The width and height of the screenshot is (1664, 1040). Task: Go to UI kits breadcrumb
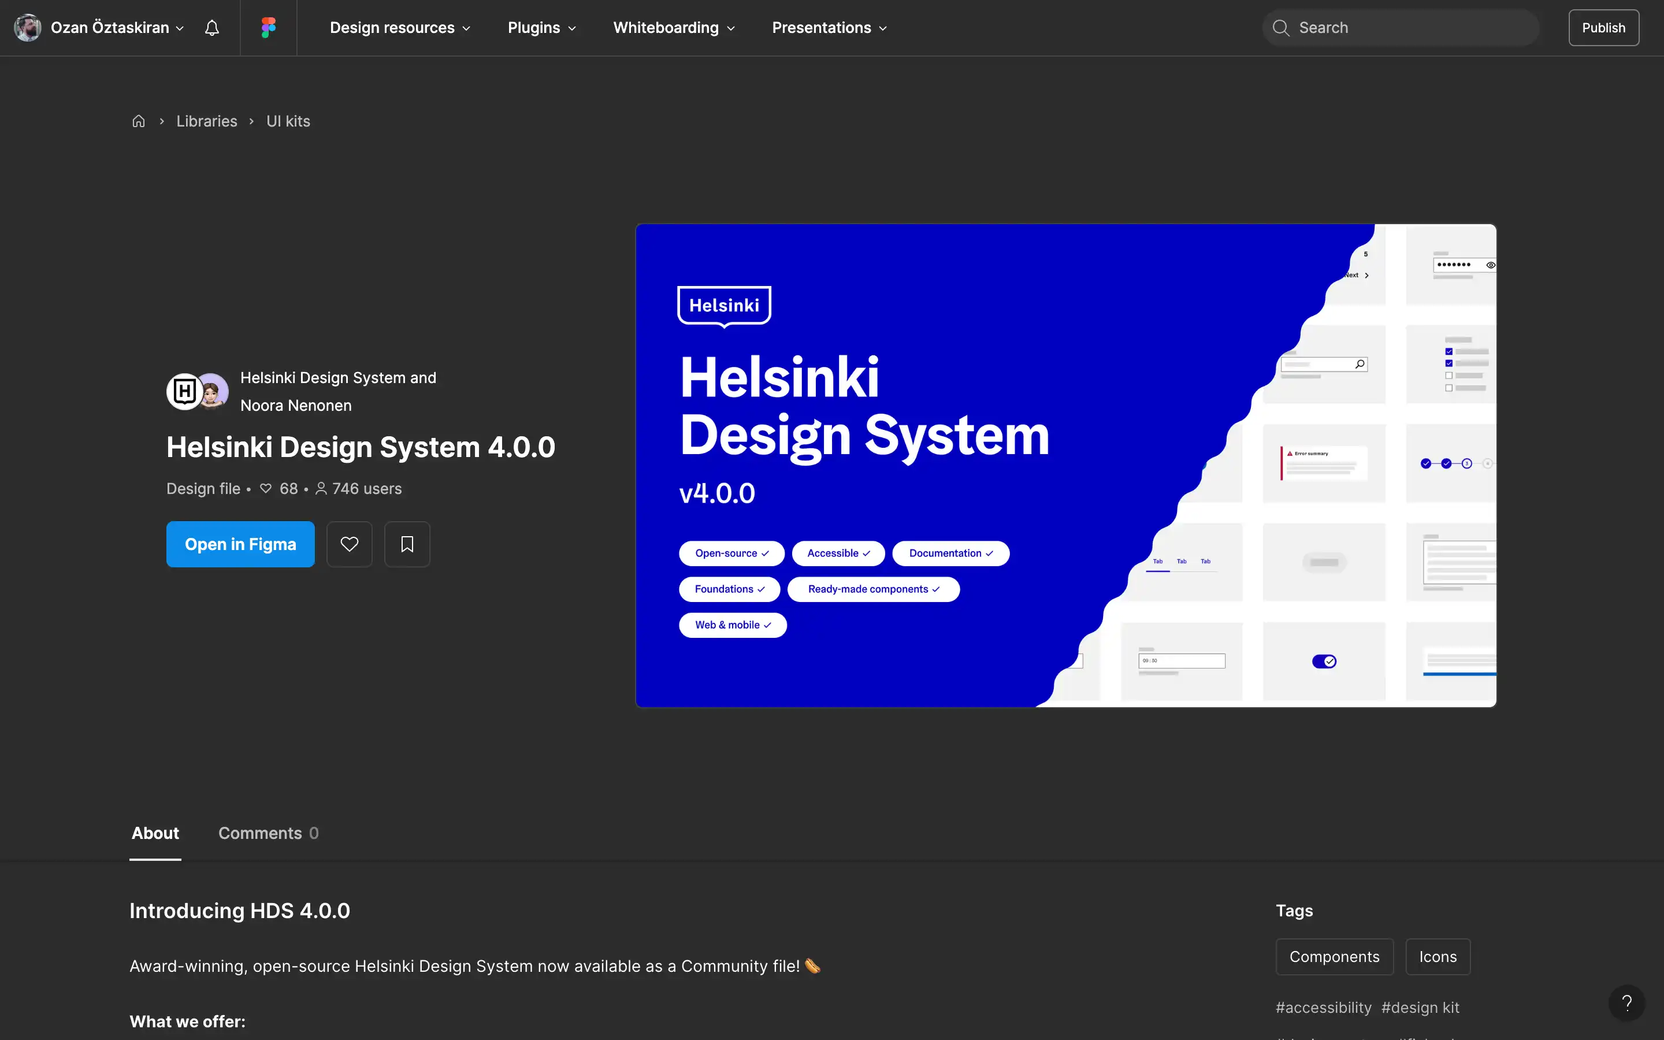point(288,121)
